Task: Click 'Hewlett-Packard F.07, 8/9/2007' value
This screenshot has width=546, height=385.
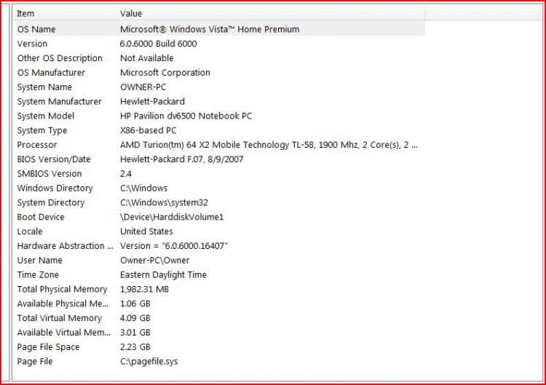Action: point(182,159)
